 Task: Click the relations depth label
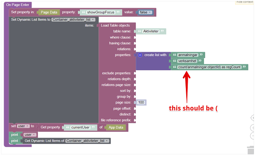tap(119, 79)
